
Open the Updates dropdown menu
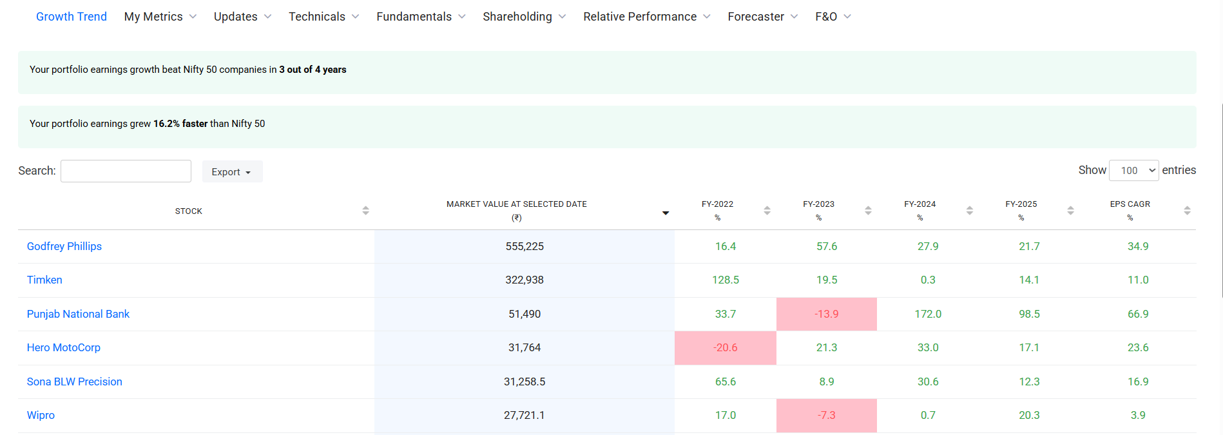pyautogui.click(x=243, y=17)
